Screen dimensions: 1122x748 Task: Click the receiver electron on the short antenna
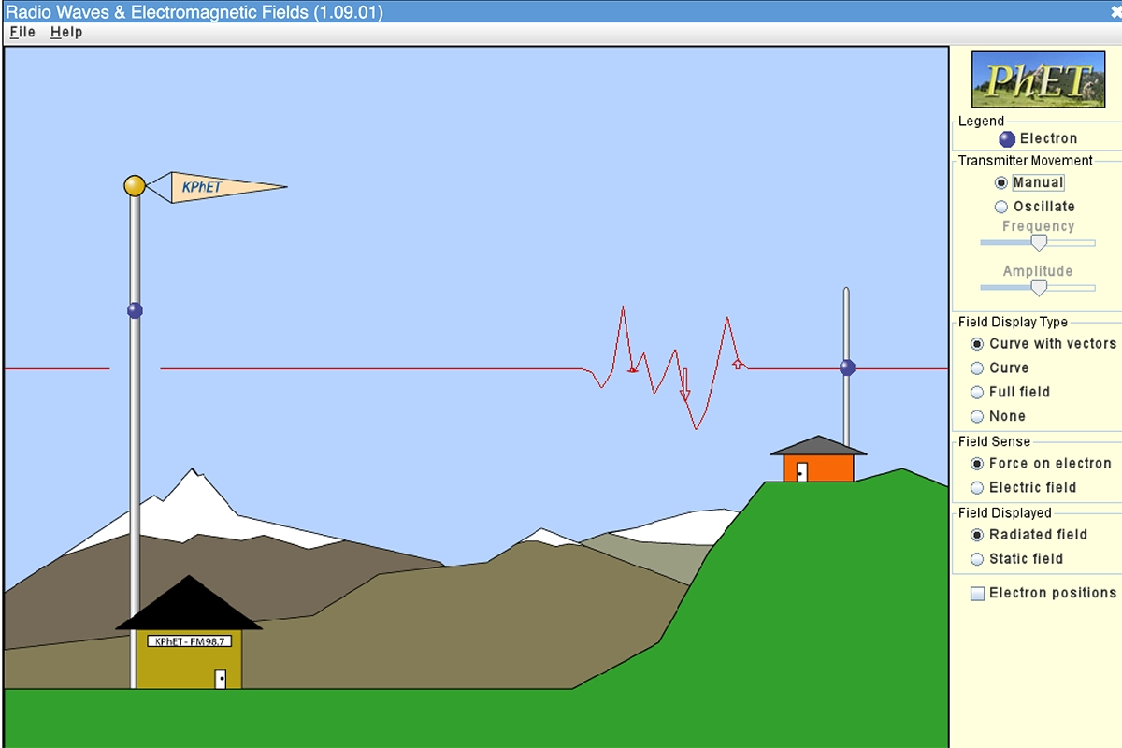(x=847, y=368)
